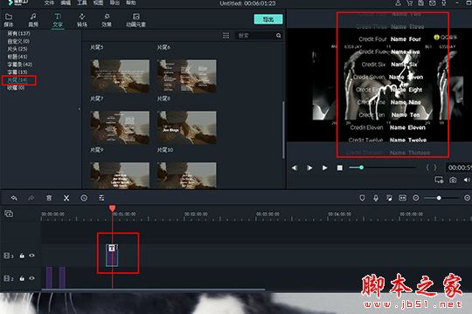The image size is (472, 314).
Task: Click the mark-out right brace icon
Action: click(435, 167)
